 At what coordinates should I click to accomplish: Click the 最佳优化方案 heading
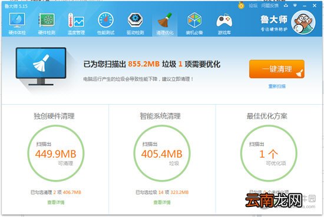pos(267,116)
